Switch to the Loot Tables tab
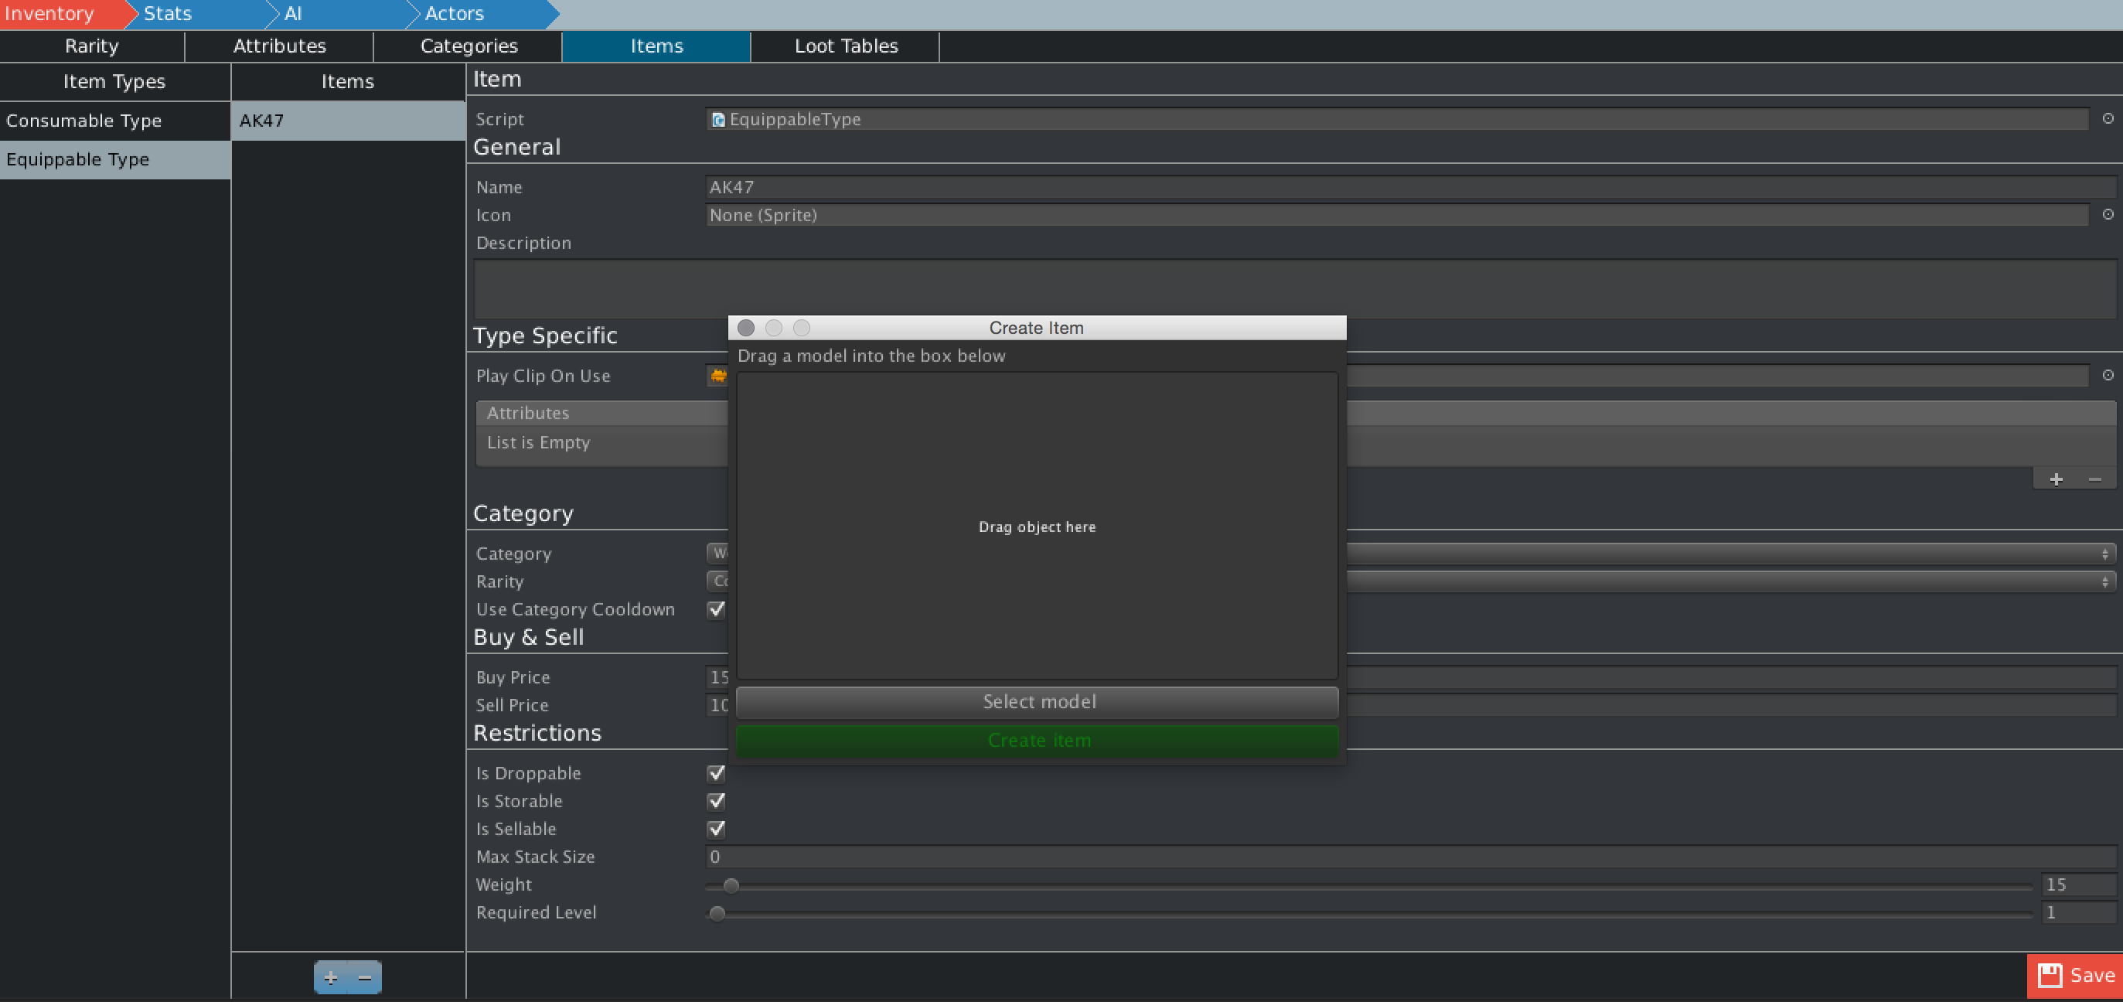The width and height of the screenshot is (2123, 1002). pos(846,46)
